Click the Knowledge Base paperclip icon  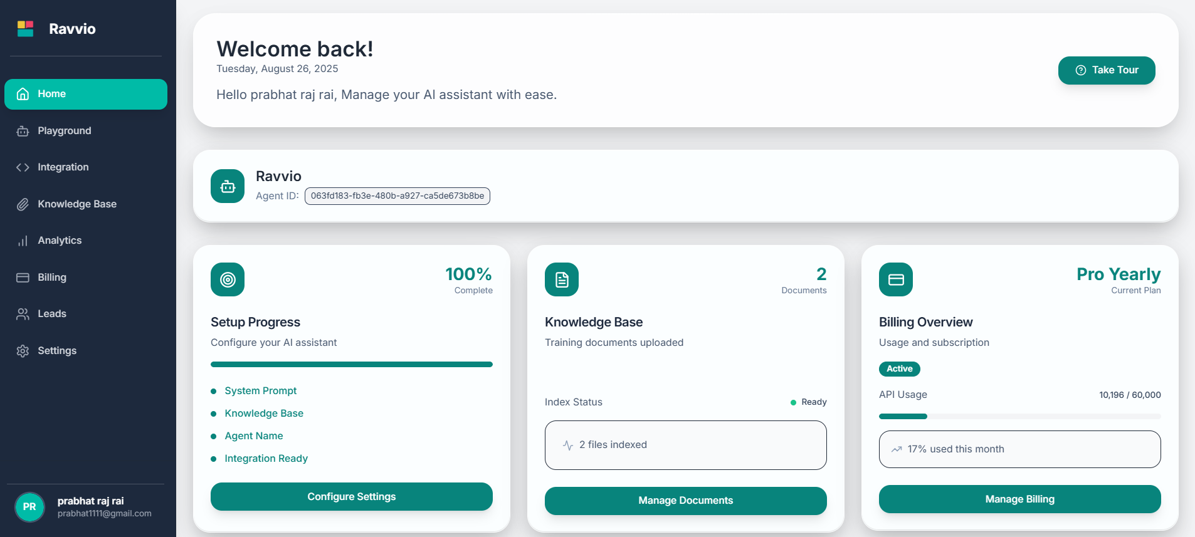(x=23, y=204)
